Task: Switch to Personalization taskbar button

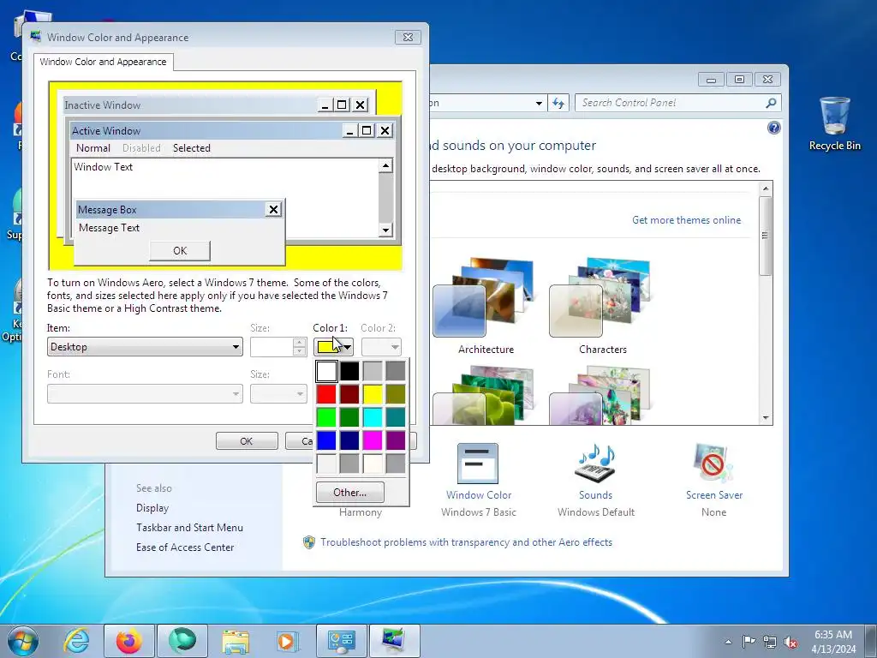Action: [395, 641]
